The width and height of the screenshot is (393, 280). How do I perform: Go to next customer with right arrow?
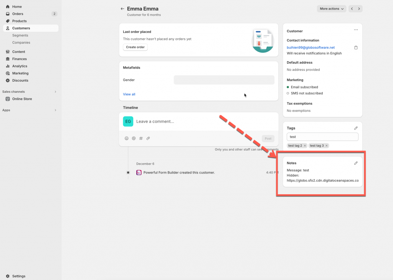click(359, 9)
